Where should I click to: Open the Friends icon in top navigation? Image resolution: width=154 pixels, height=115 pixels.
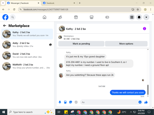(60, 17)
